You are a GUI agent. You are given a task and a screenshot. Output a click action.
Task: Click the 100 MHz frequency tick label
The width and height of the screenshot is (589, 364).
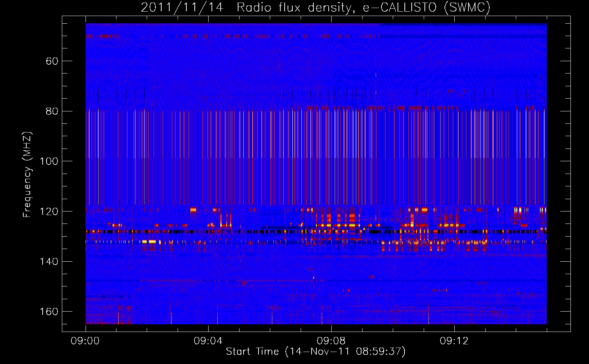(49, 161)
